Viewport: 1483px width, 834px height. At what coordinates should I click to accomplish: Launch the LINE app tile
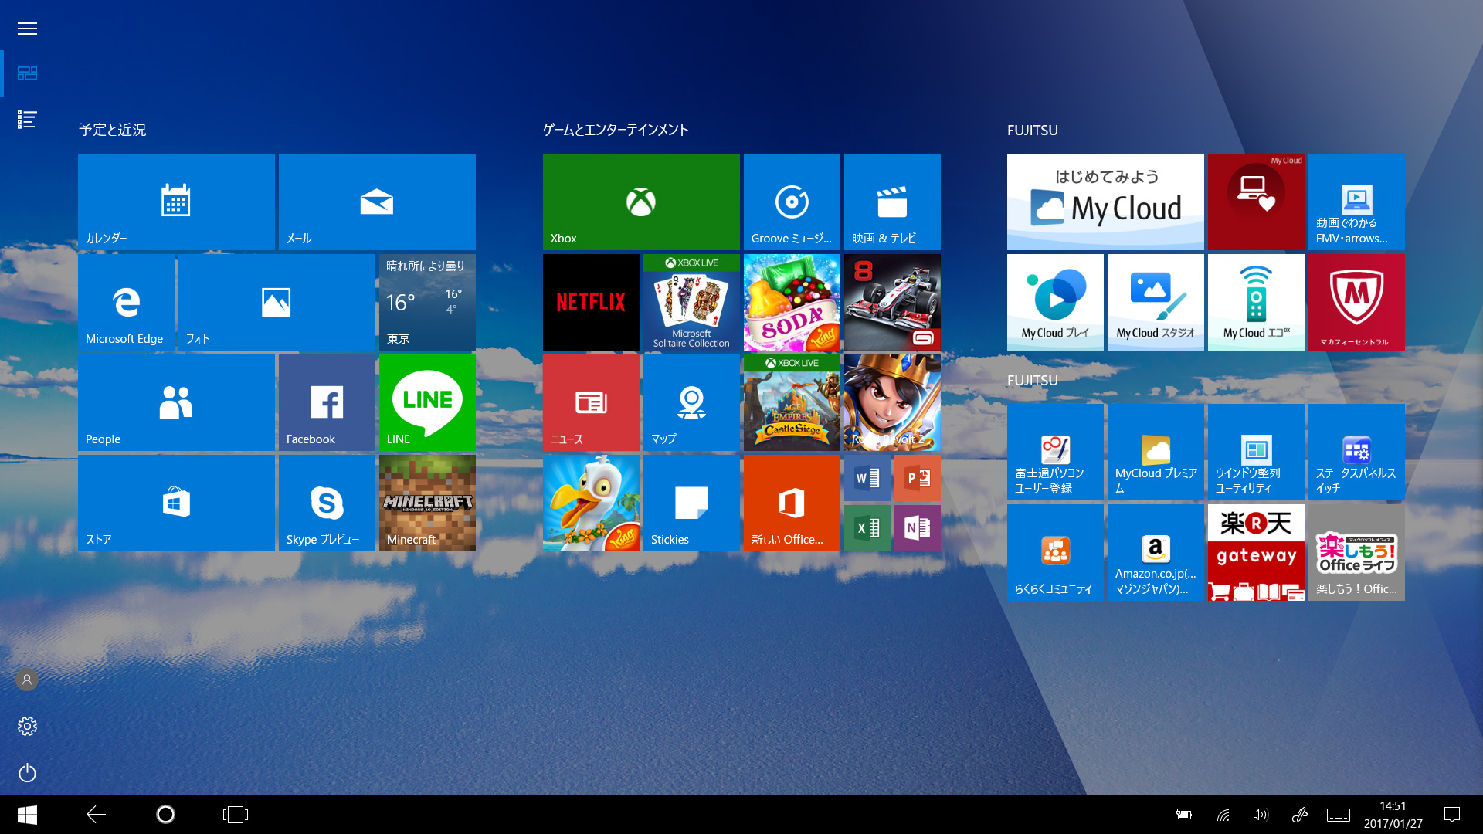tap(427, 402)
